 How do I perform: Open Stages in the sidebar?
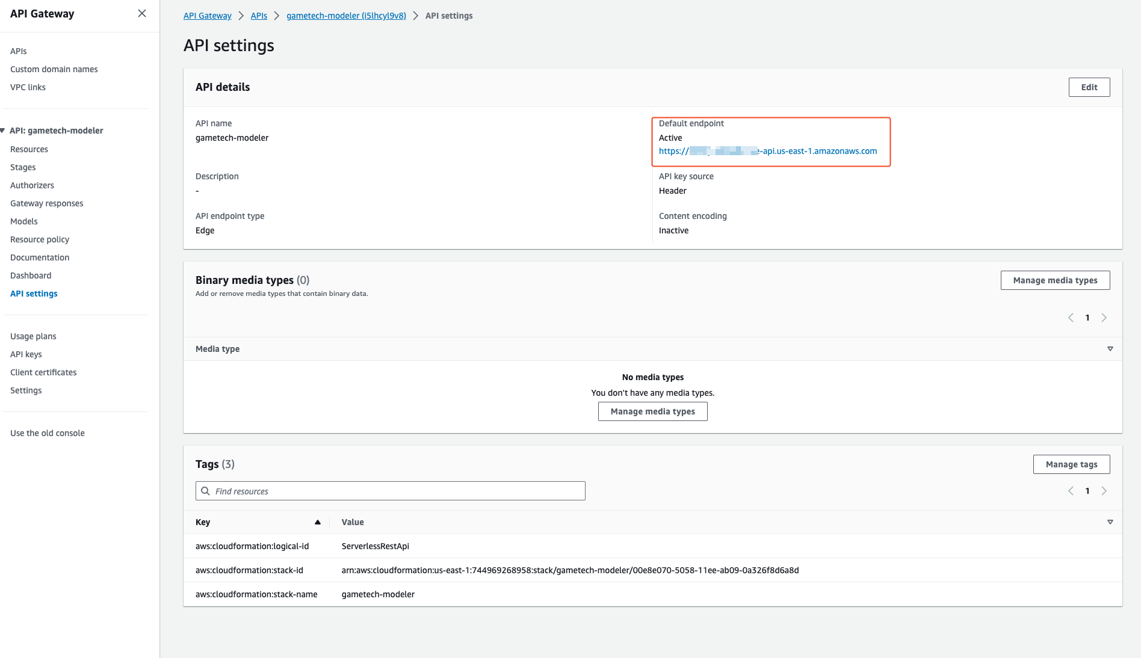[23, 167]
